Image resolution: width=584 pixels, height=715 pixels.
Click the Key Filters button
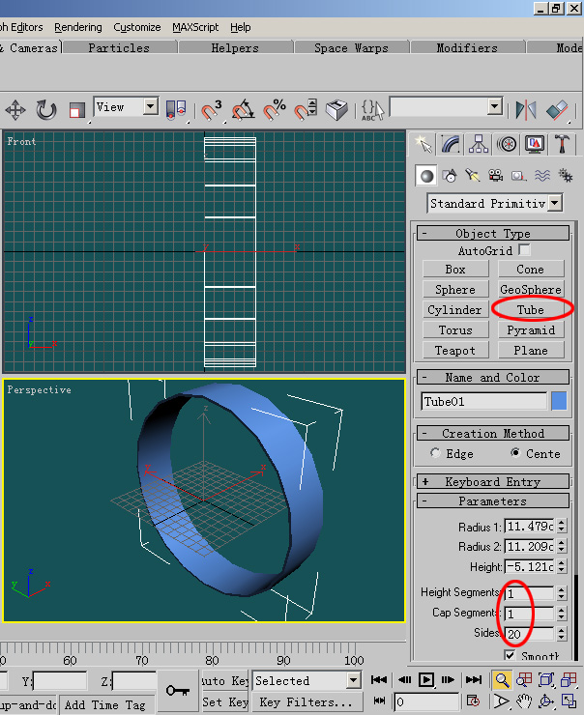(307, 701)
